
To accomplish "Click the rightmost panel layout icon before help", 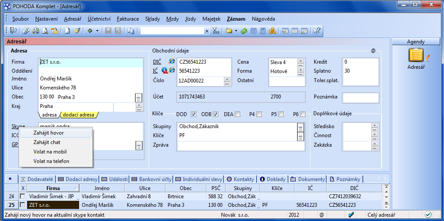I will point(304,31).
